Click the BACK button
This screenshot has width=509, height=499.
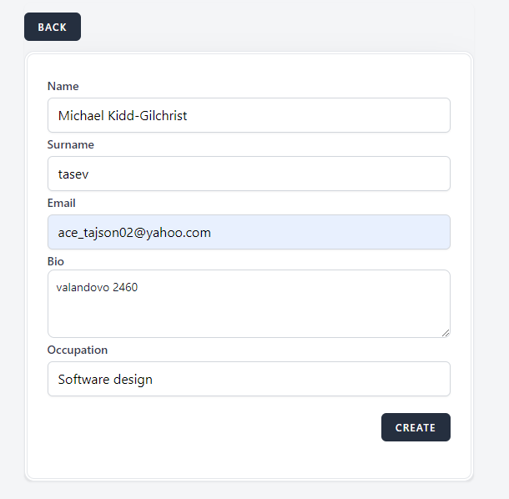click(x=52, y=27)
